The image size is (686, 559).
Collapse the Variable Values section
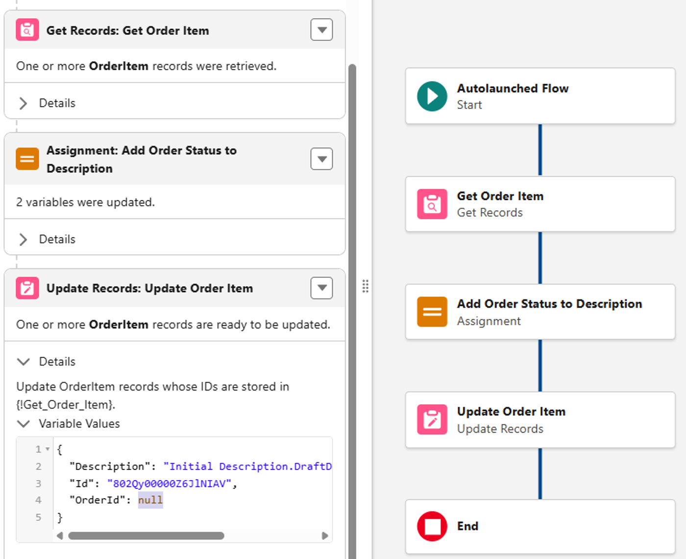[23, 423]
